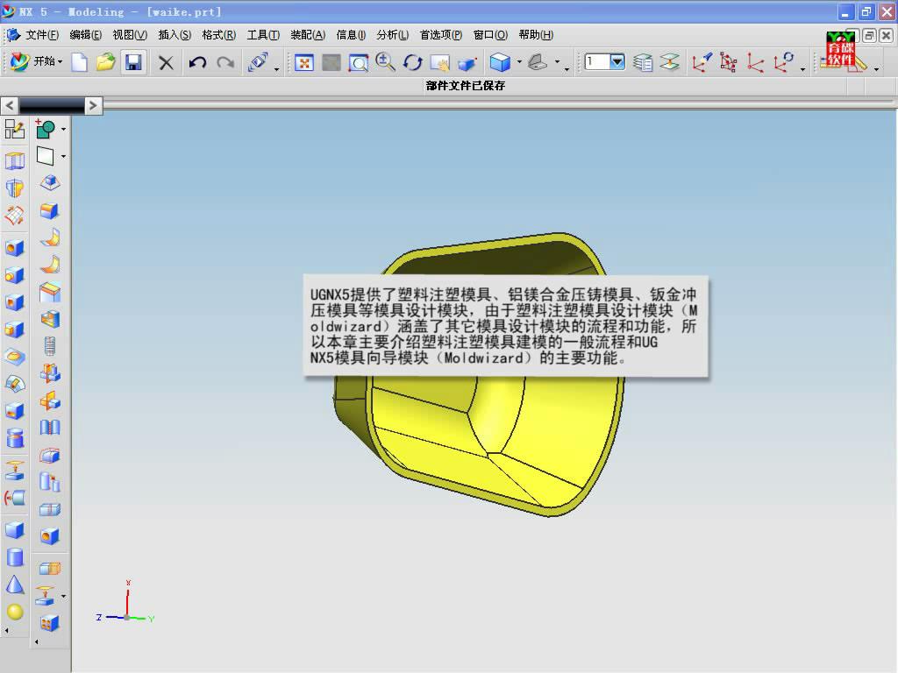Image resolution: width=898 pixels, height=673 pixels.
Task: Open the work layer combo box arrow
Action: coord(616,61)
